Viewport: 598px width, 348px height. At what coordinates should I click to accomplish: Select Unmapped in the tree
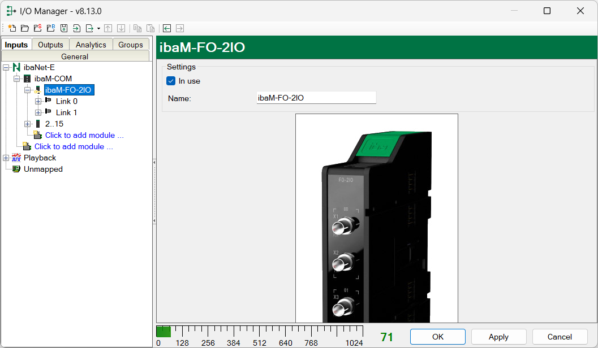coord(43,169)
